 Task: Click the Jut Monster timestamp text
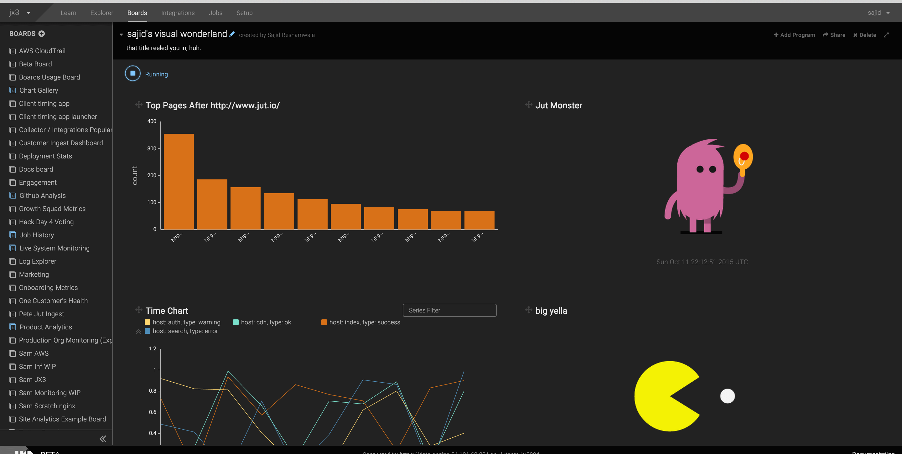click(x=702, y=262)
